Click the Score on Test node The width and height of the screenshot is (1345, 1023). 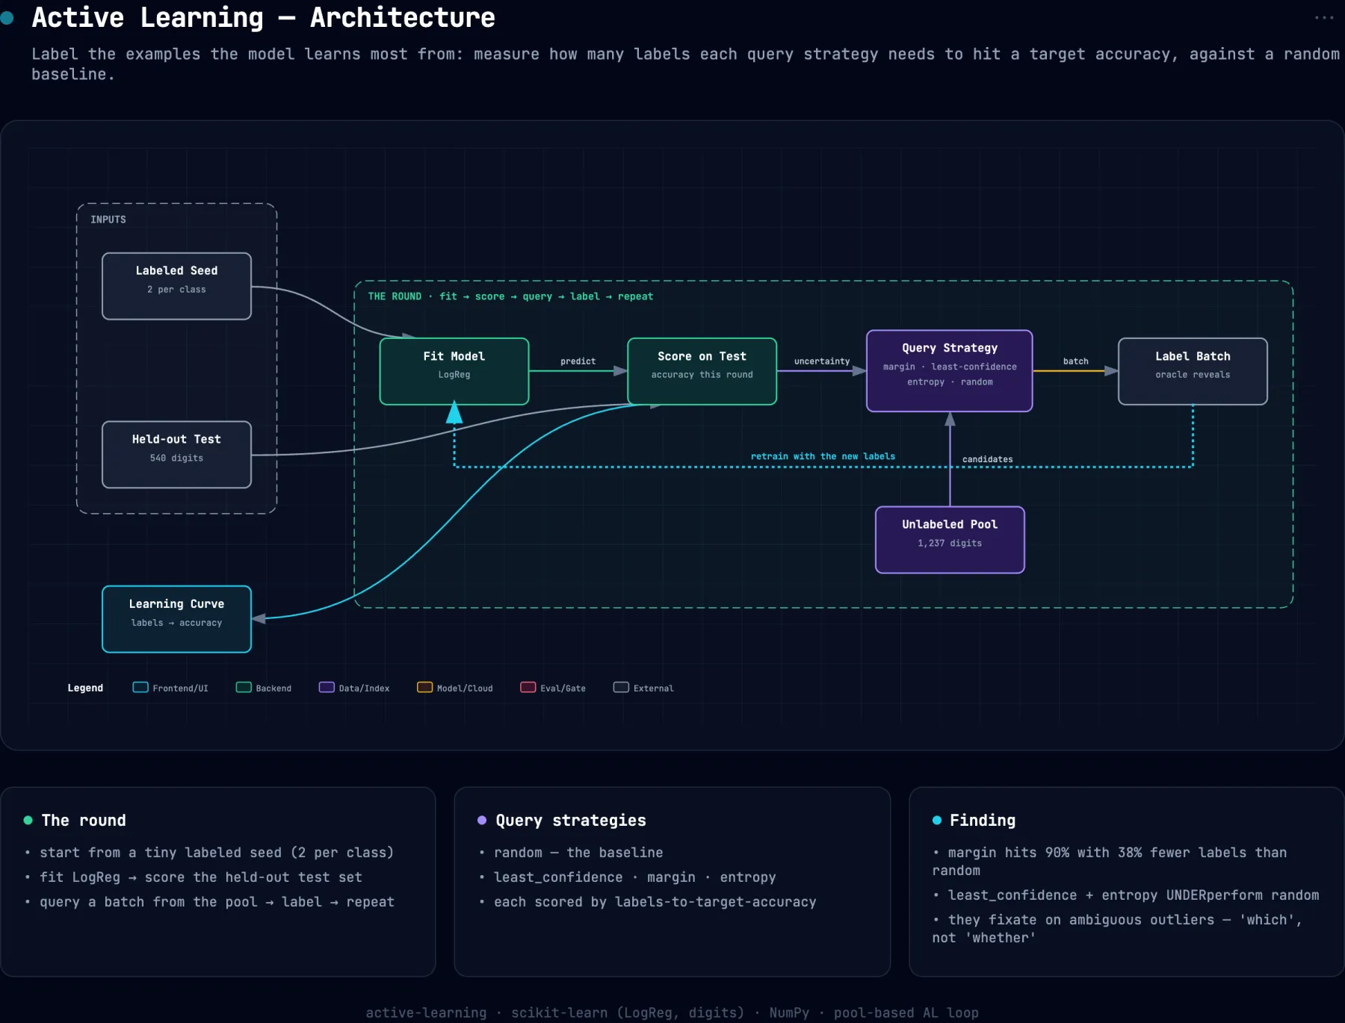[702, 371]
